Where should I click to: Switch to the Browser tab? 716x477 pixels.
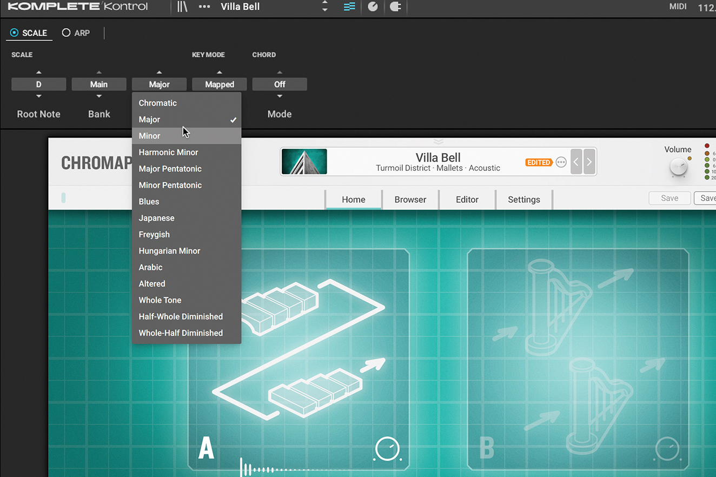pos(410,200)
